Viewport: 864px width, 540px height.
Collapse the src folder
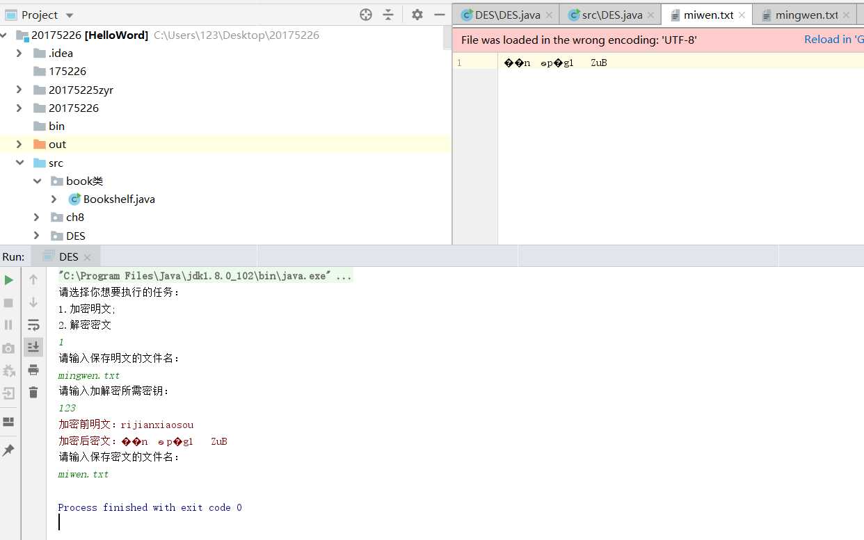point(19,163)
